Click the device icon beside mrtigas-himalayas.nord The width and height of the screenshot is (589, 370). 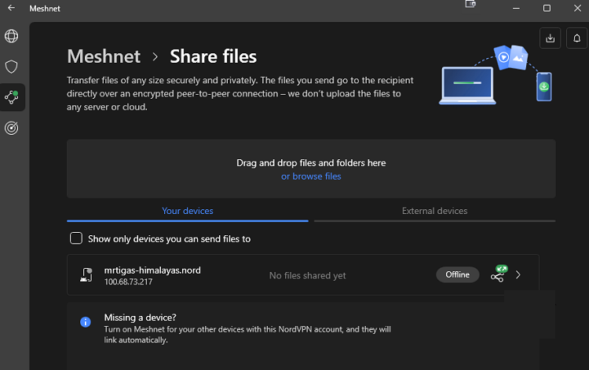coord(87,275)
